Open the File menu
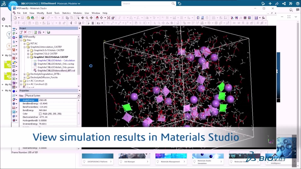 click(x=18, y=13)
